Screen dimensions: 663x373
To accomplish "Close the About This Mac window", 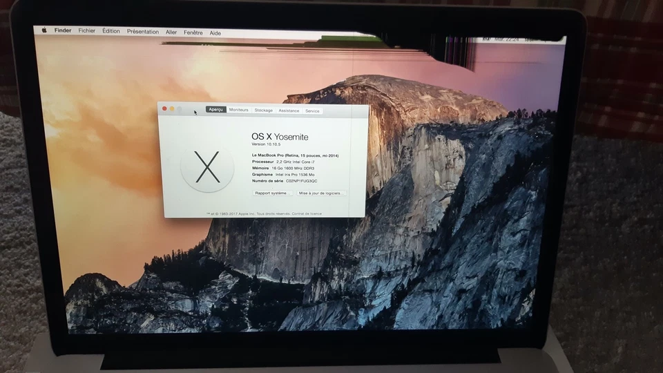I will point(164,108).
